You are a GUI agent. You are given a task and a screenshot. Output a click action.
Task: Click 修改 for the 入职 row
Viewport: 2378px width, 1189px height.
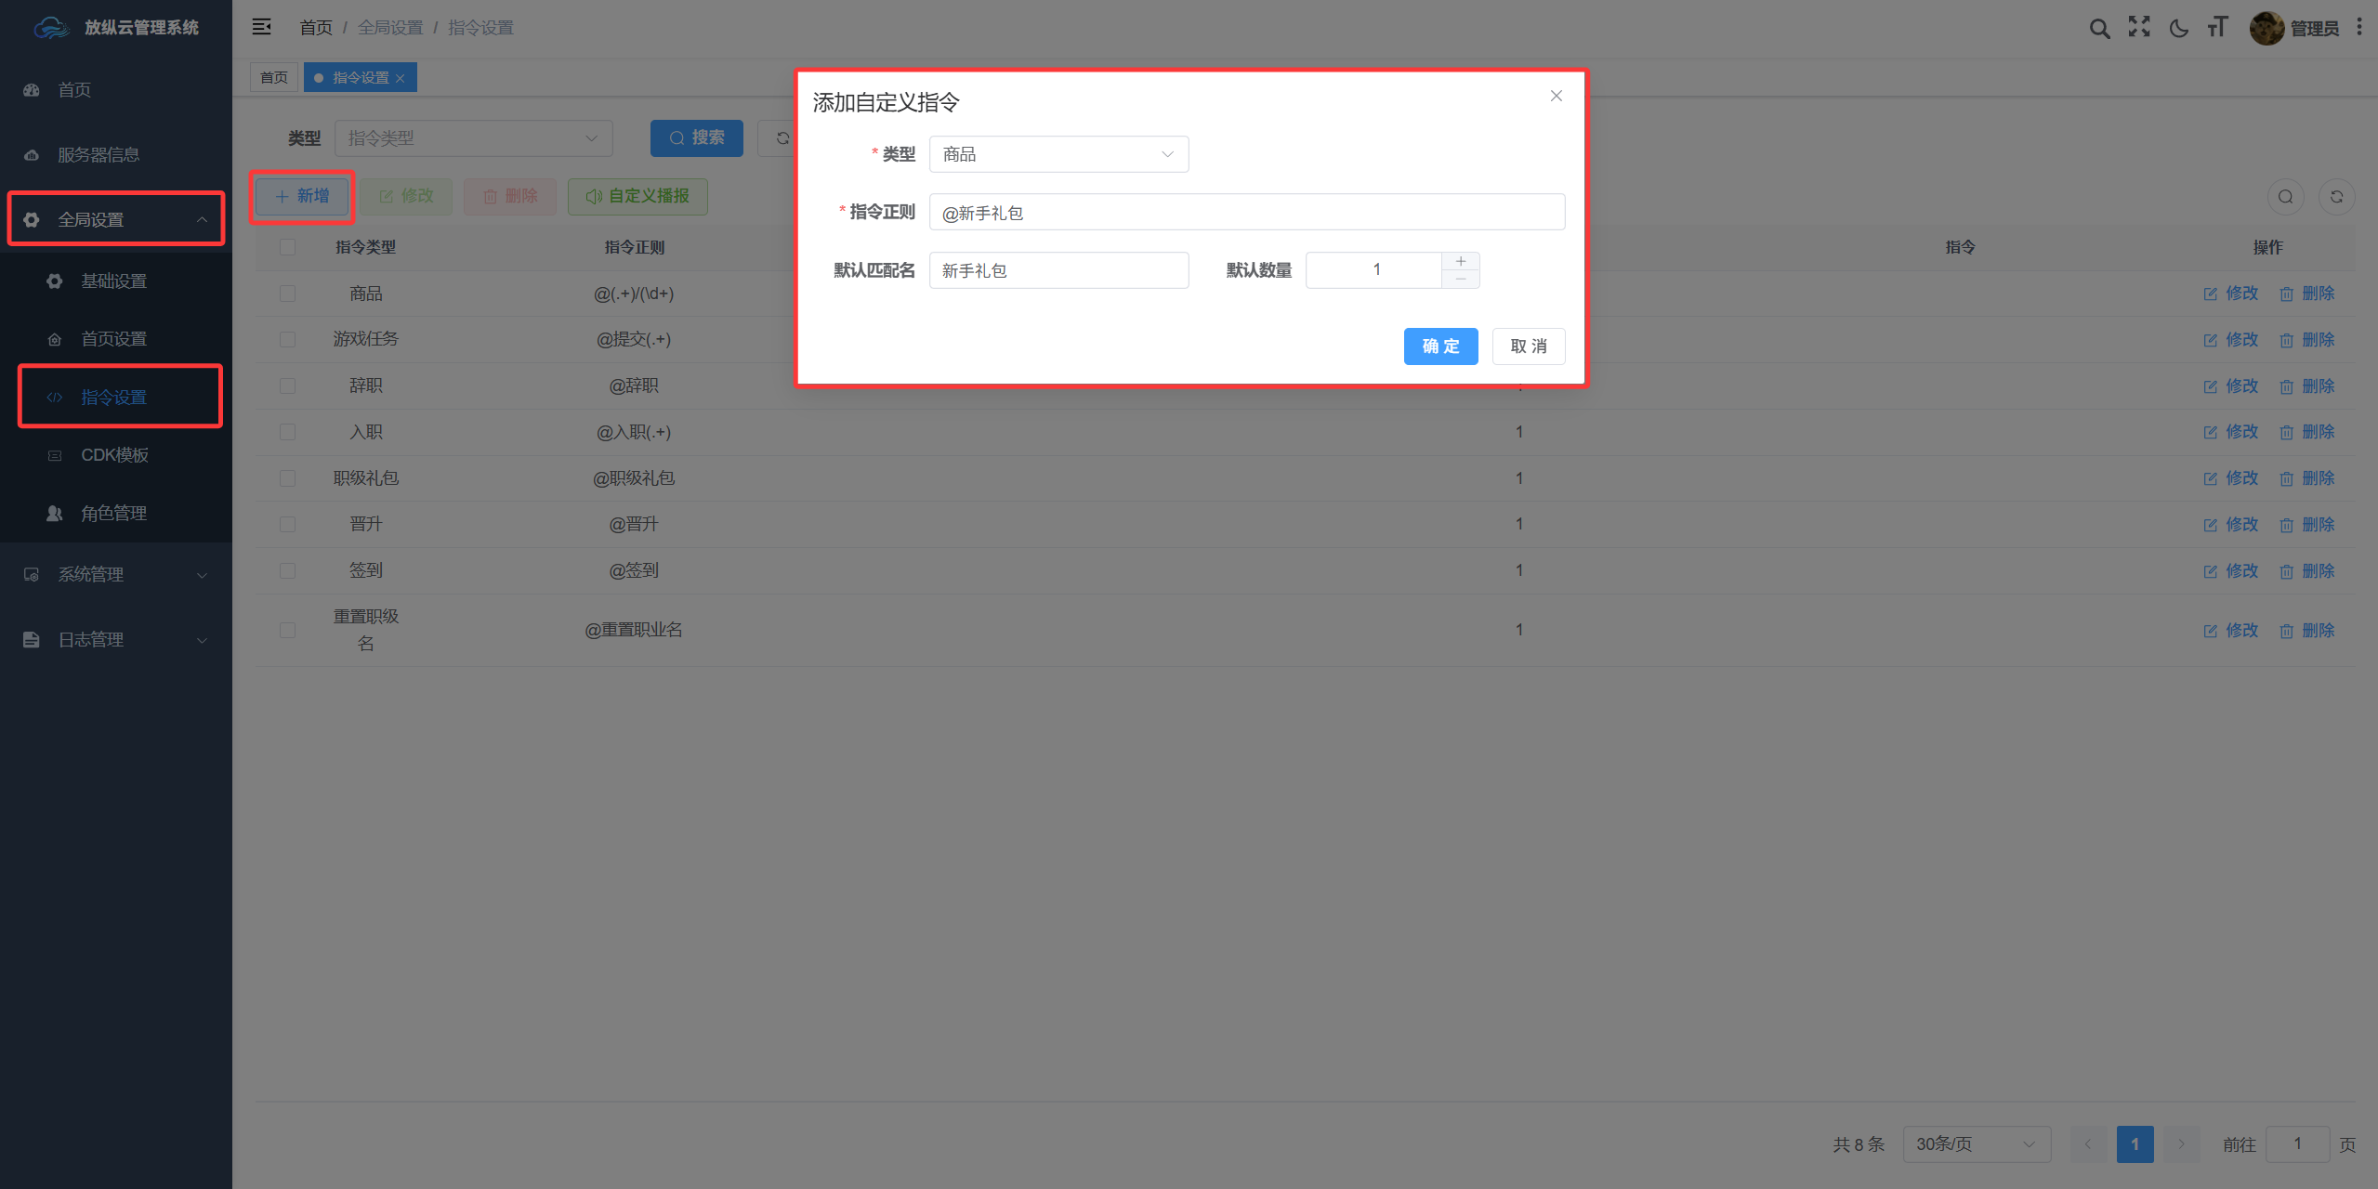[x=2230, y=432]
